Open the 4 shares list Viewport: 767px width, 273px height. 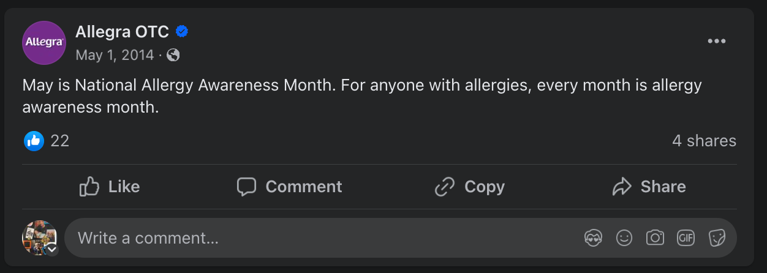click(x=704, y=141)
